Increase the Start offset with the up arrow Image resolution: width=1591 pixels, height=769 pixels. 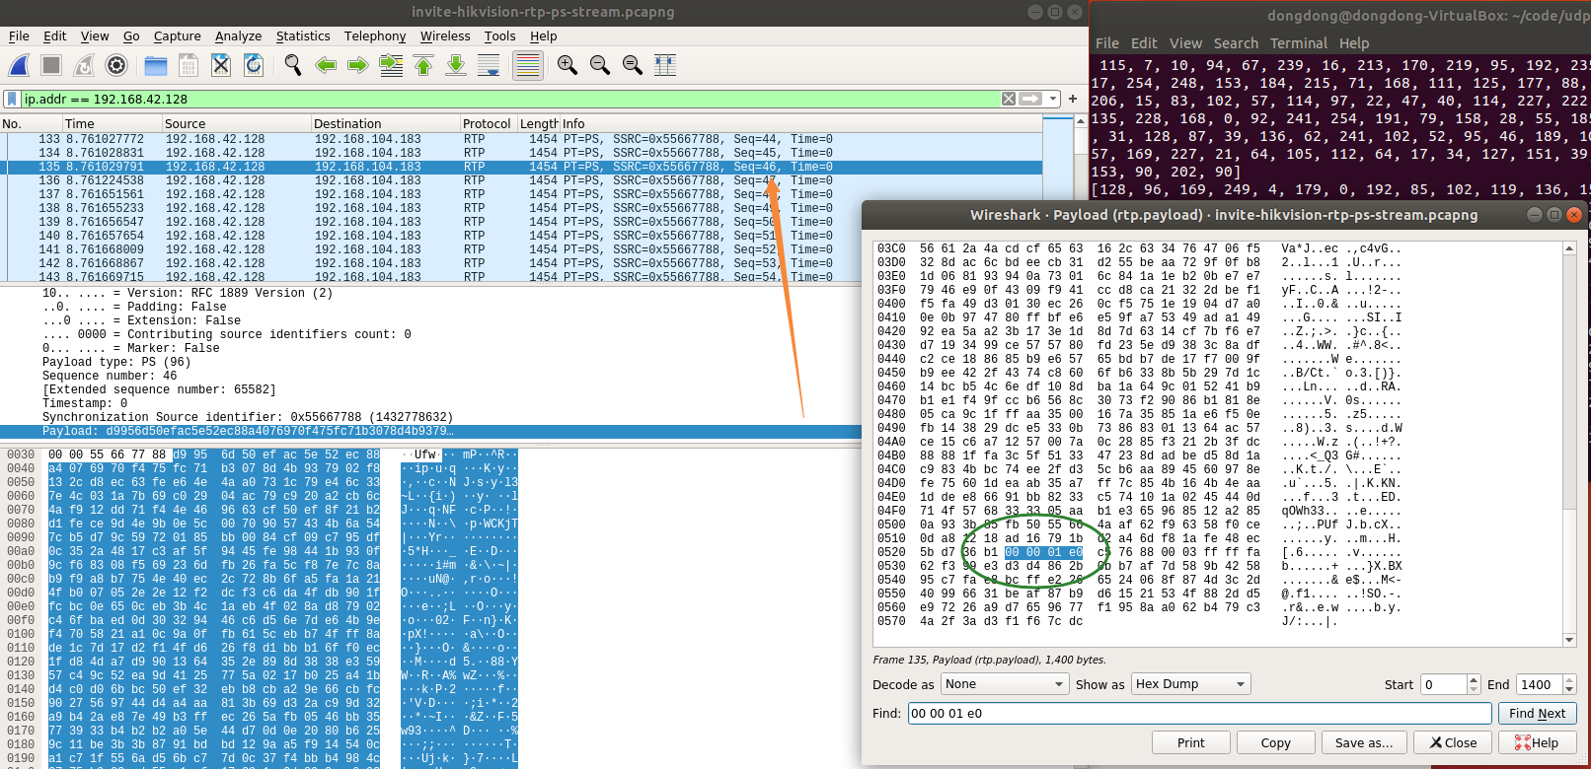1475,679
